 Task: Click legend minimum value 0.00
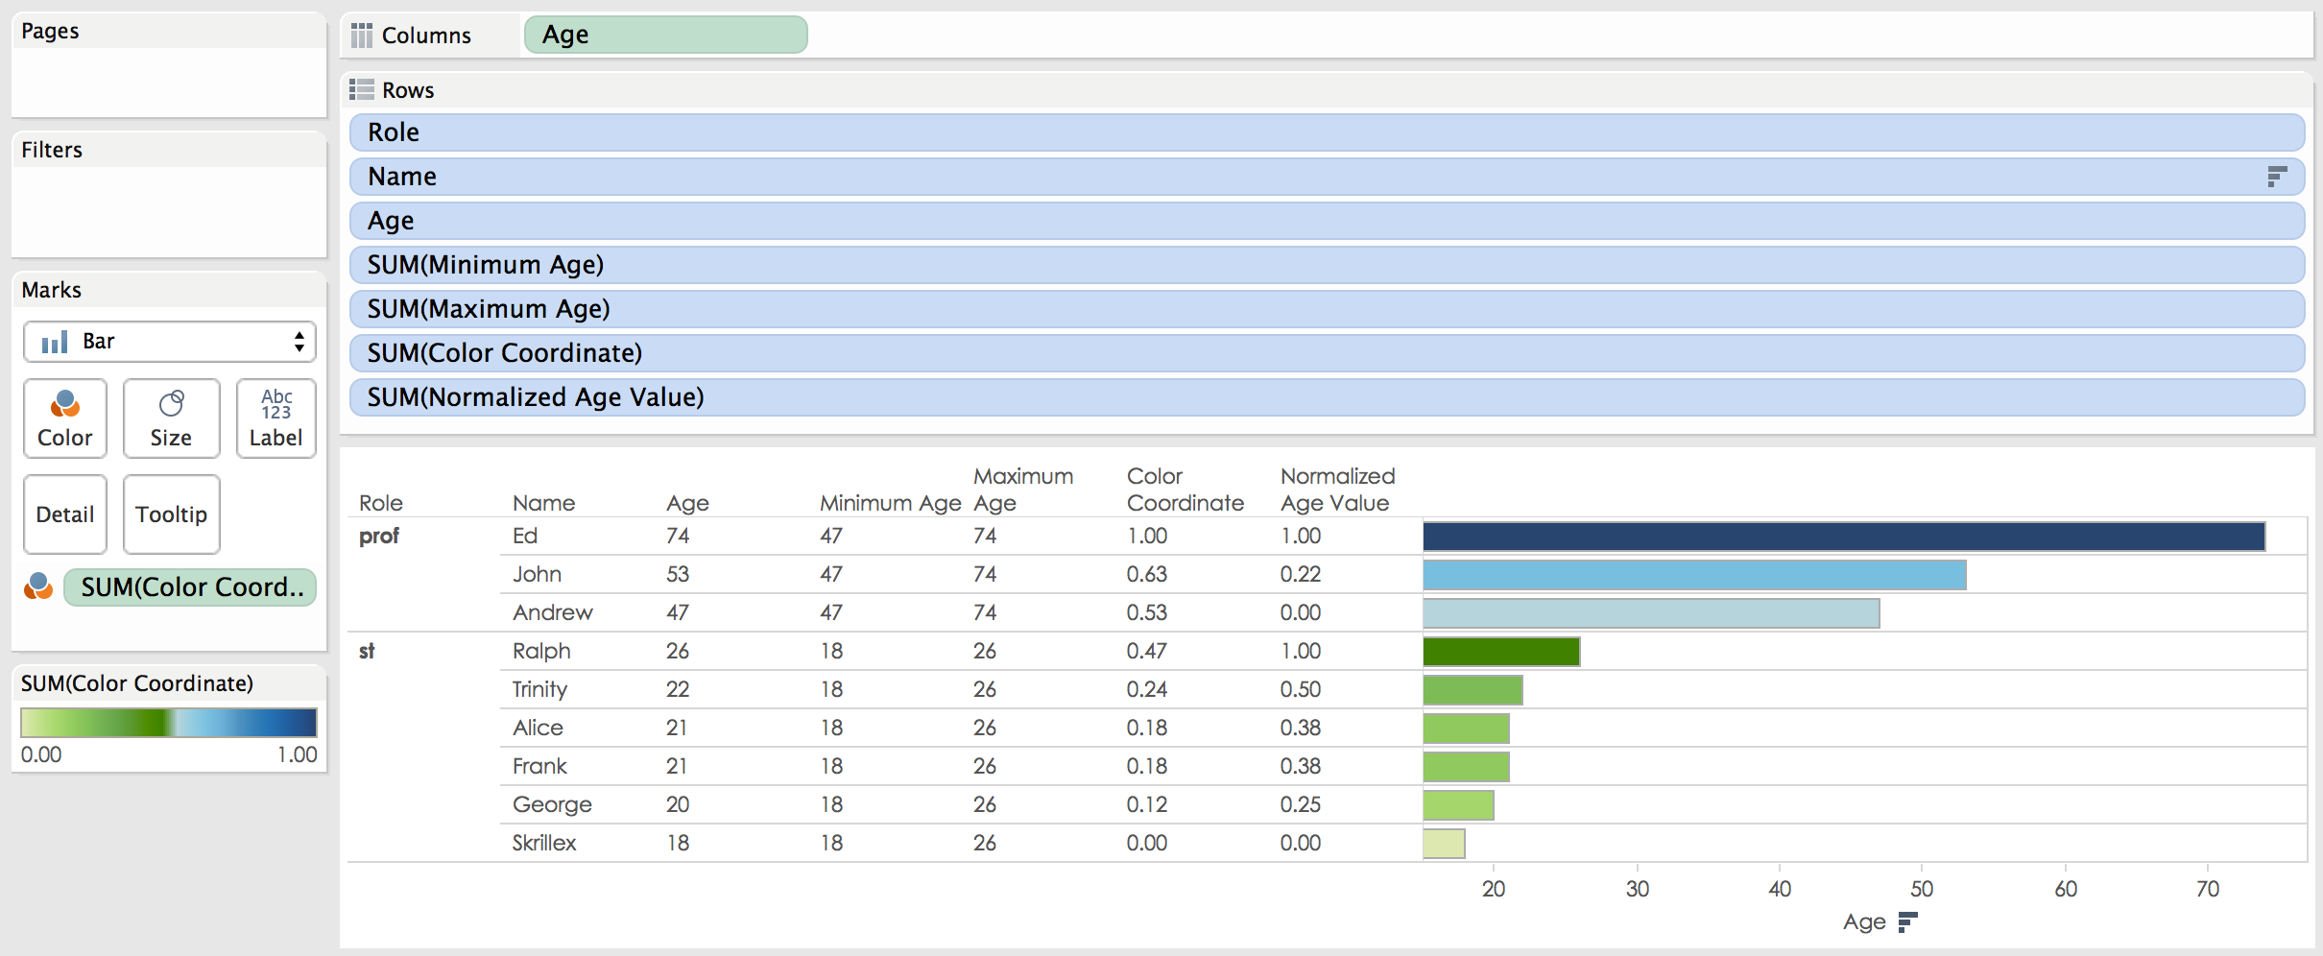41,754
